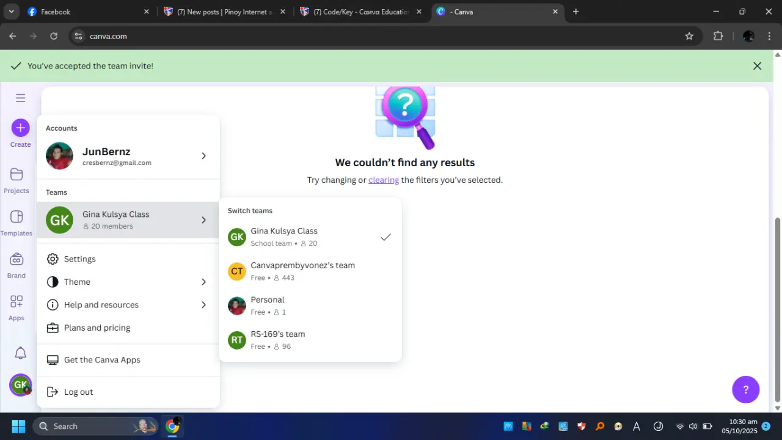This screenshot has height=440, width=782.
Task: Select Get the Canva Apps
Action: pyautogui.click(x=127, y=360)
